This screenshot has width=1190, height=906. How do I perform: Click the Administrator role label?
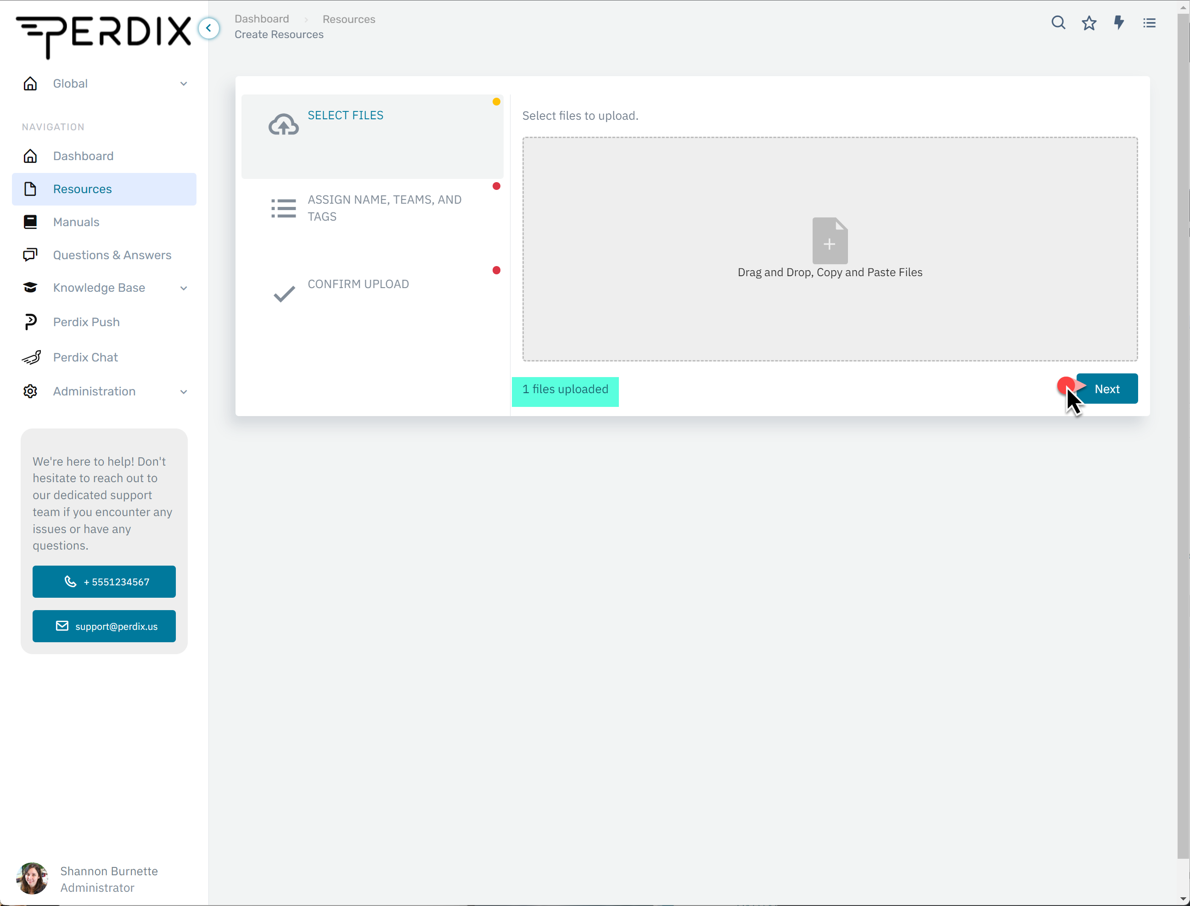97,888
